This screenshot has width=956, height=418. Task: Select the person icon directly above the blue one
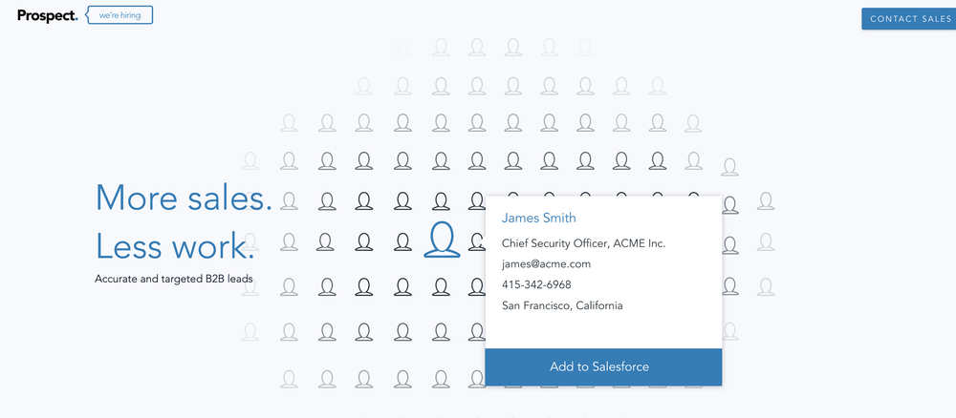pyautogui.click(x=441, y=201)
